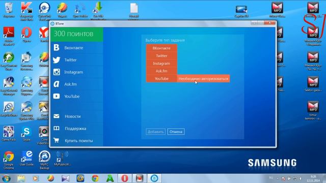Open Поддержка book icon in sidebar
The image size is (326, 183).
click(x=57, y=128)
